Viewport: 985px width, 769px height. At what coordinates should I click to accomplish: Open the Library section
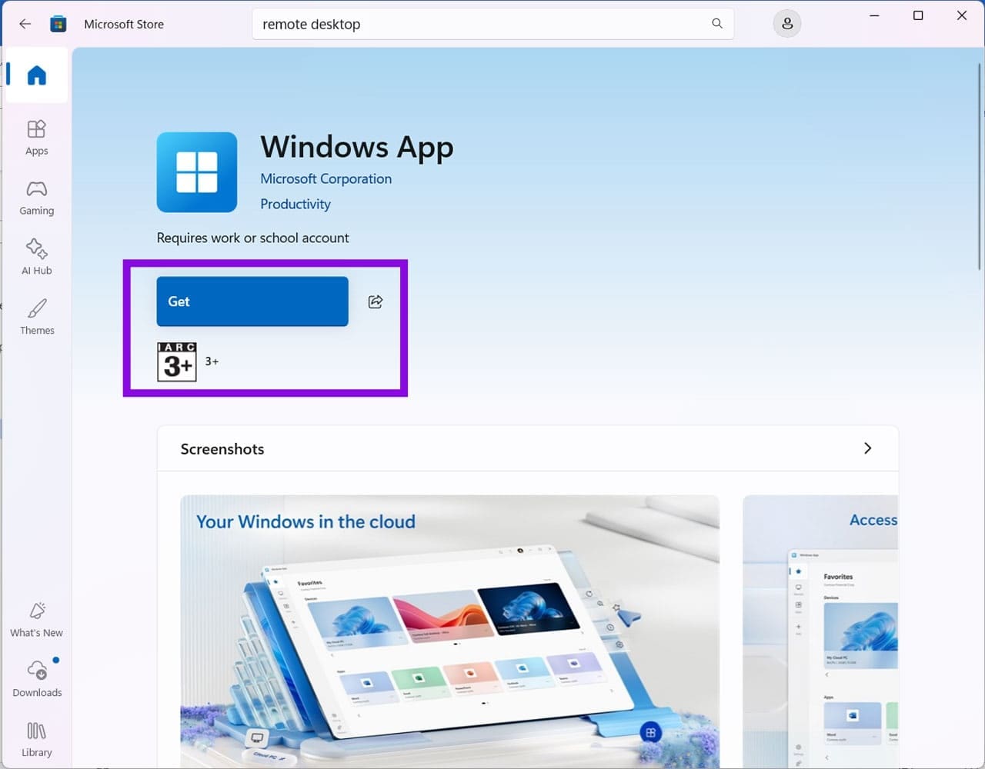[x=37, y=740]
